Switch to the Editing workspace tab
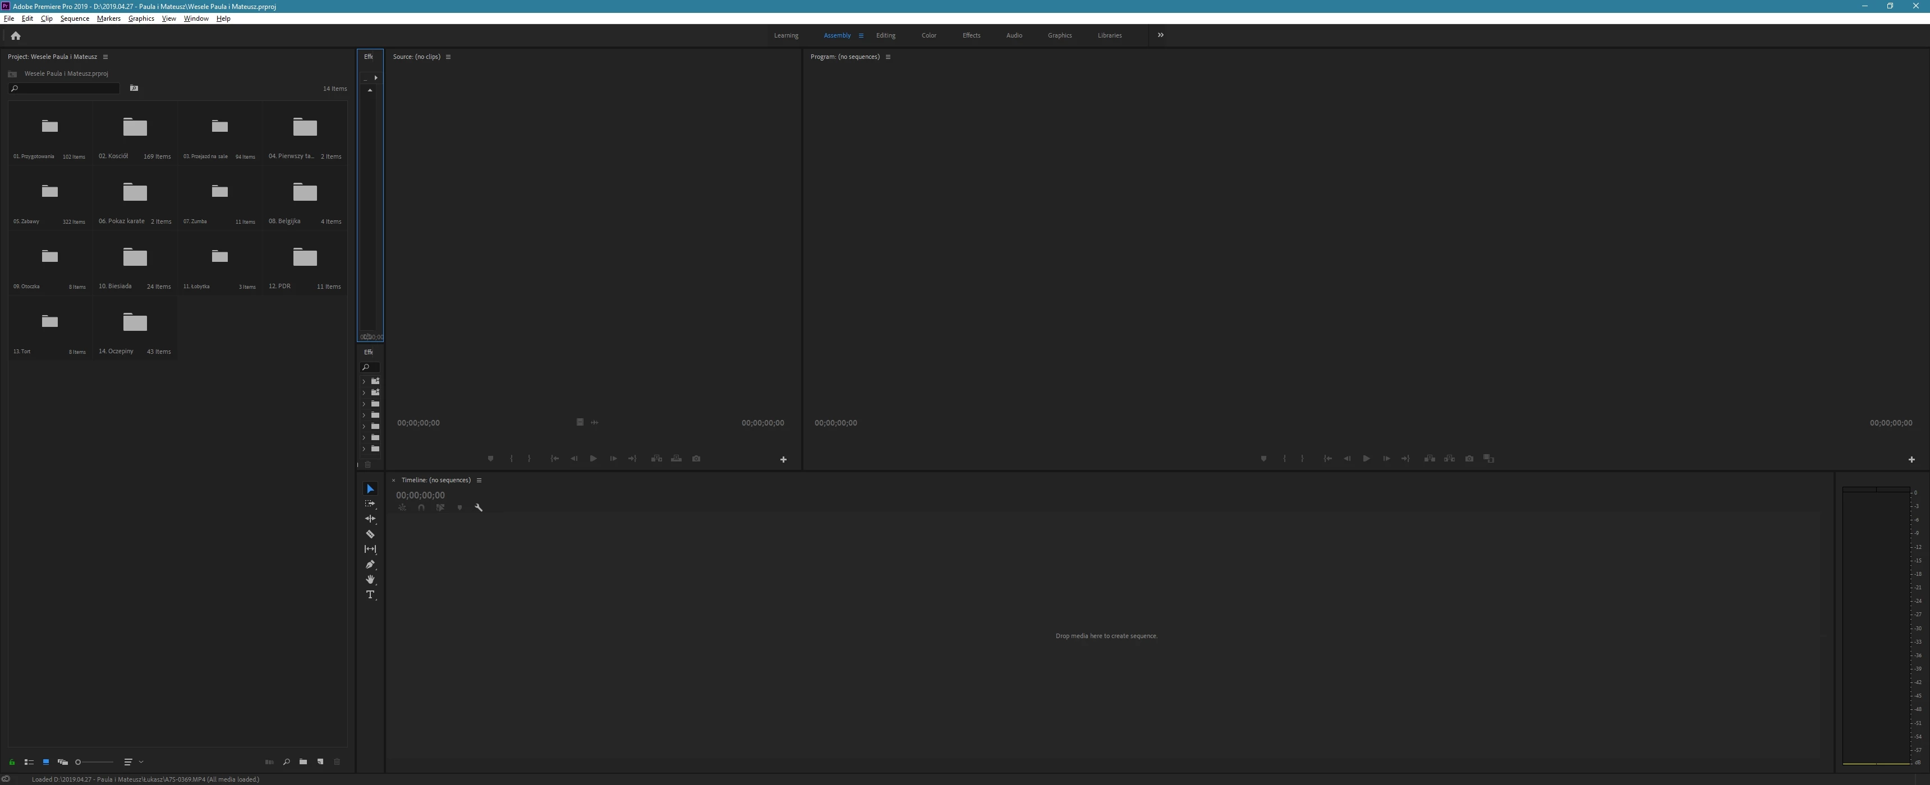1930x785 pixels. [885, 35]
